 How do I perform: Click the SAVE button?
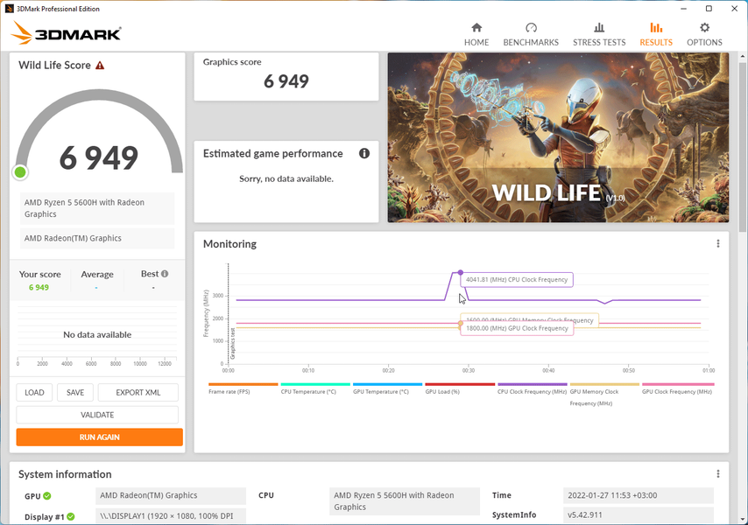[75, 393]
